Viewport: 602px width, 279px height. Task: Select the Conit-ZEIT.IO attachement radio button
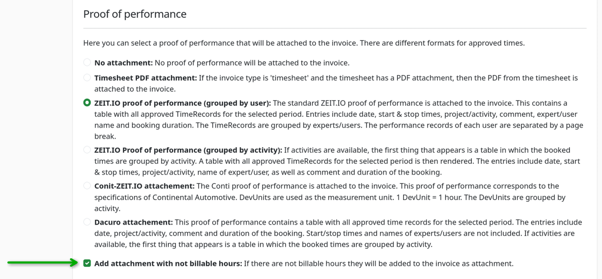click(x=87, y=186)
